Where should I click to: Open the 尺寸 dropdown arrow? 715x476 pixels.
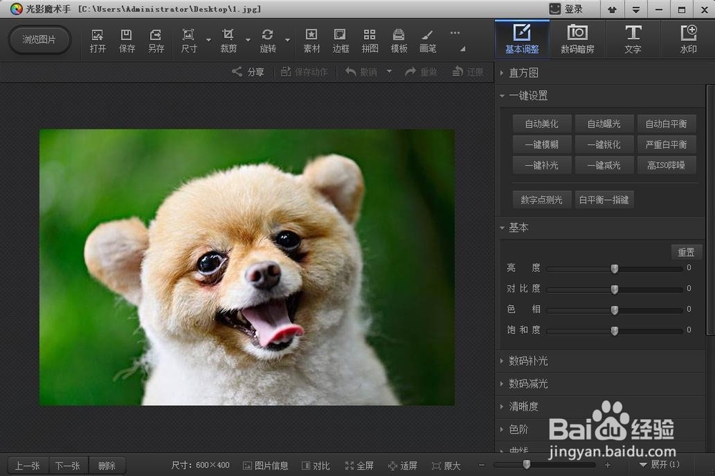208,40
